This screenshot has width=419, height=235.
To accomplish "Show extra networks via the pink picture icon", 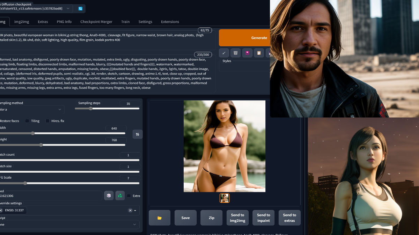I will pos(247,53).
